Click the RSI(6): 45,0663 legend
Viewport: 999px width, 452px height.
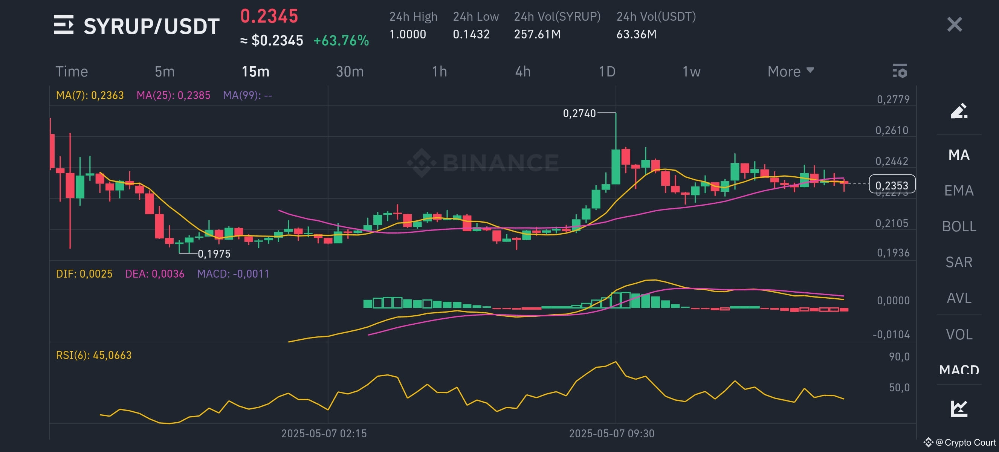[93, 356]
